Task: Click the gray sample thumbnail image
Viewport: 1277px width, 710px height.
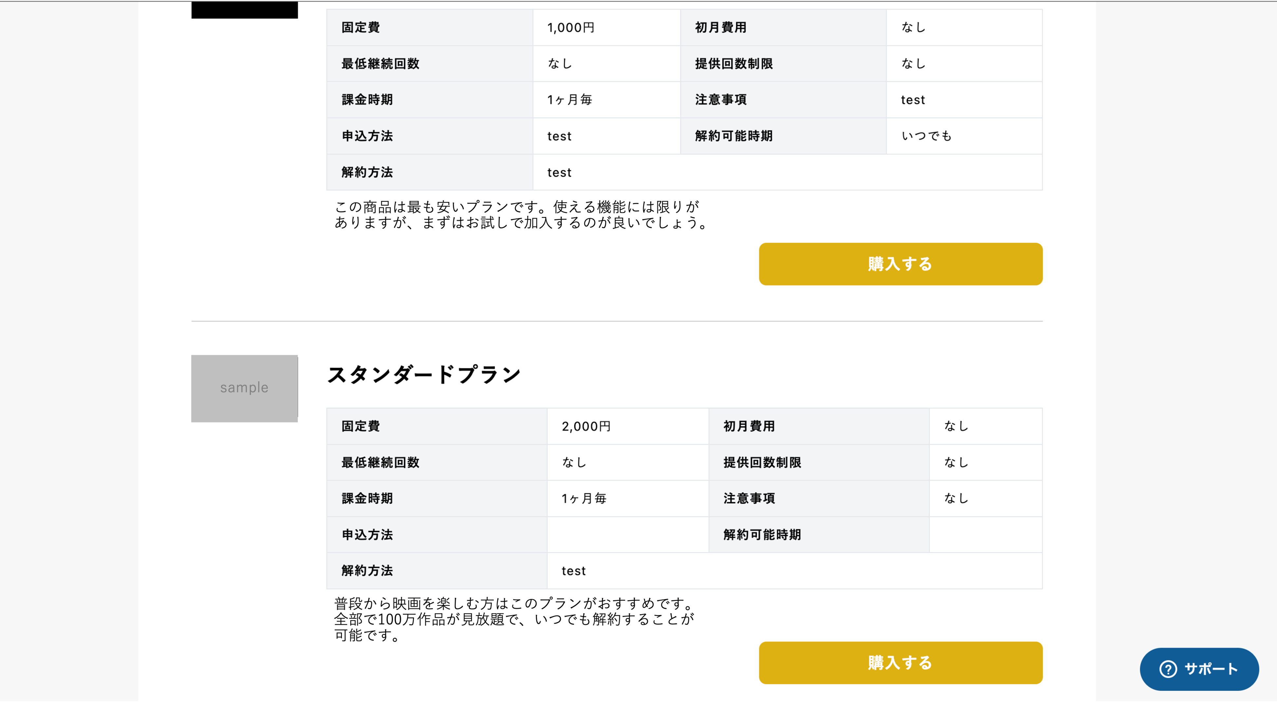Action: (244, 388)
